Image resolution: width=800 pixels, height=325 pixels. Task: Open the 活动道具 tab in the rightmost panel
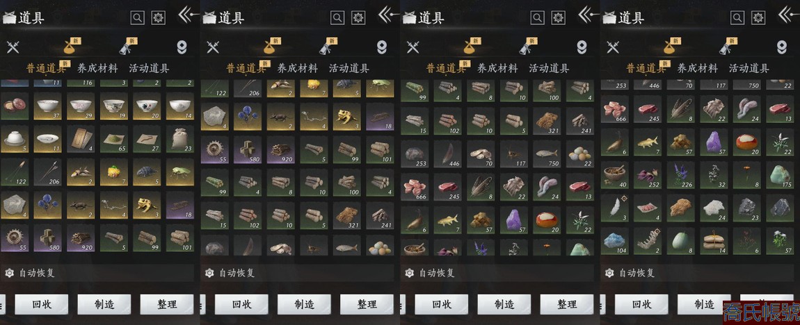tap(749, 68)
